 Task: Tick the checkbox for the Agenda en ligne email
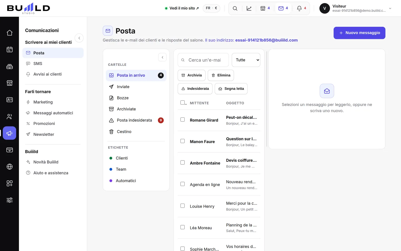(x=183, y=184)
